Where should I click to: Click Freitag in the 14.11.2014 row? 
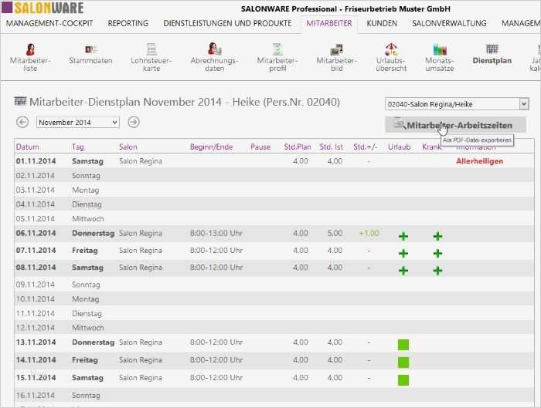point(85,360)
